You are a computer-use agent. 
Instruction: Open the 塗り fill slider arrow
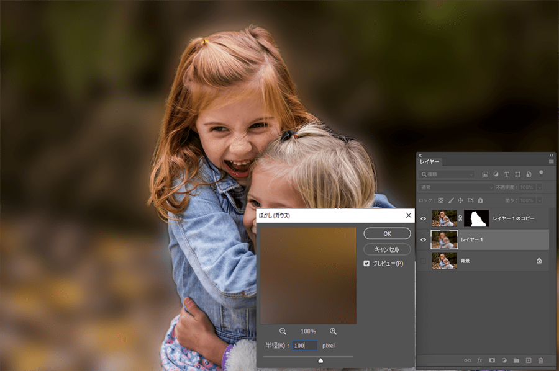(x=539, y=200)
